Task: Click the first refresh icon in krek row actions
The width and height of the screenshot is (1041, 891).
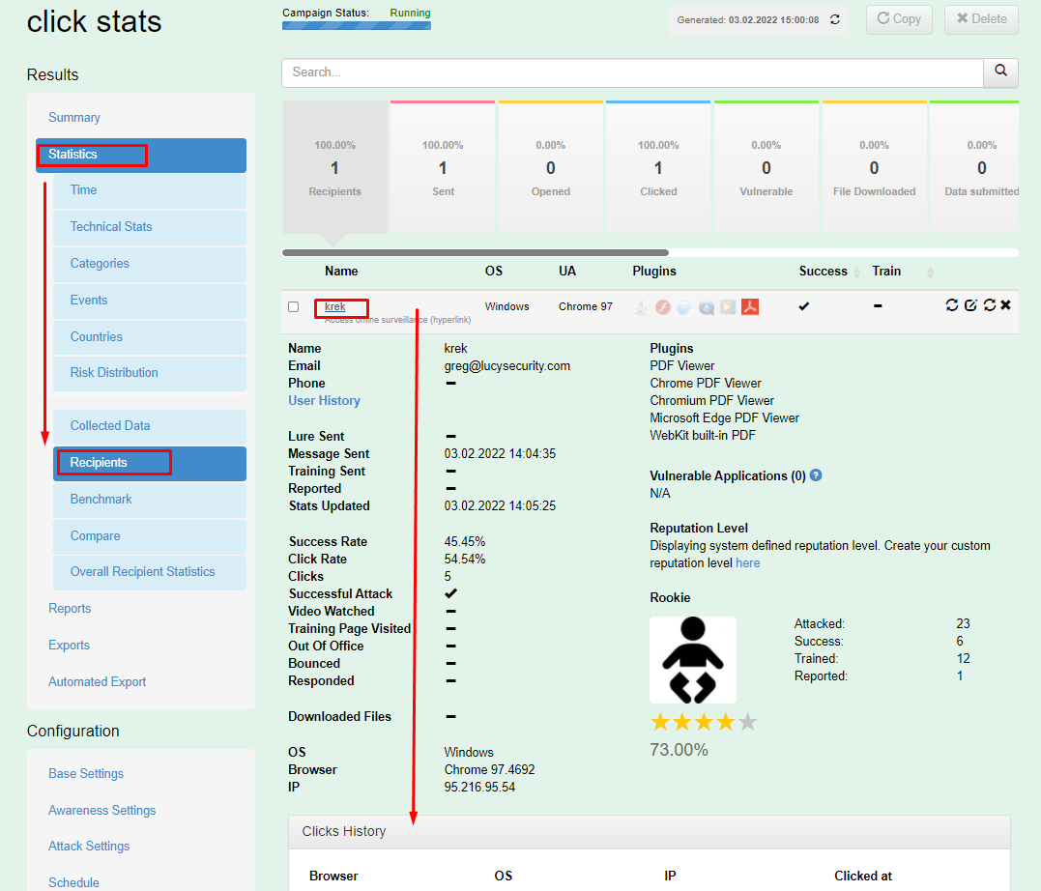Action: [x=951, y=304]
